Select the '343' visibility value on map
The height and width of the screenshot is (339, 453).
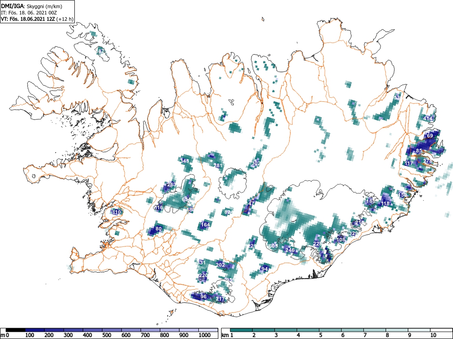(x=184, y=161)
